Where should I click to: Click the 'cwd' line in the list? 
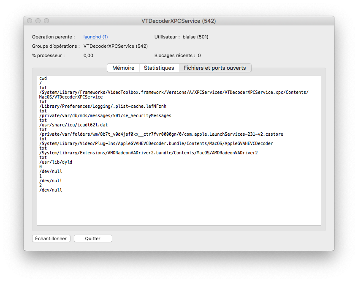(43, 79)
